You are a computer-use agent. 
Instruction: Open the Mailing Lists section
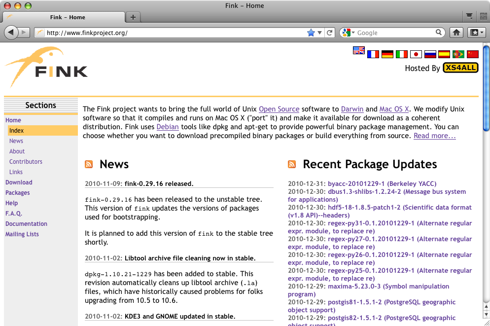pyautogui.click(x=22, y=234)
